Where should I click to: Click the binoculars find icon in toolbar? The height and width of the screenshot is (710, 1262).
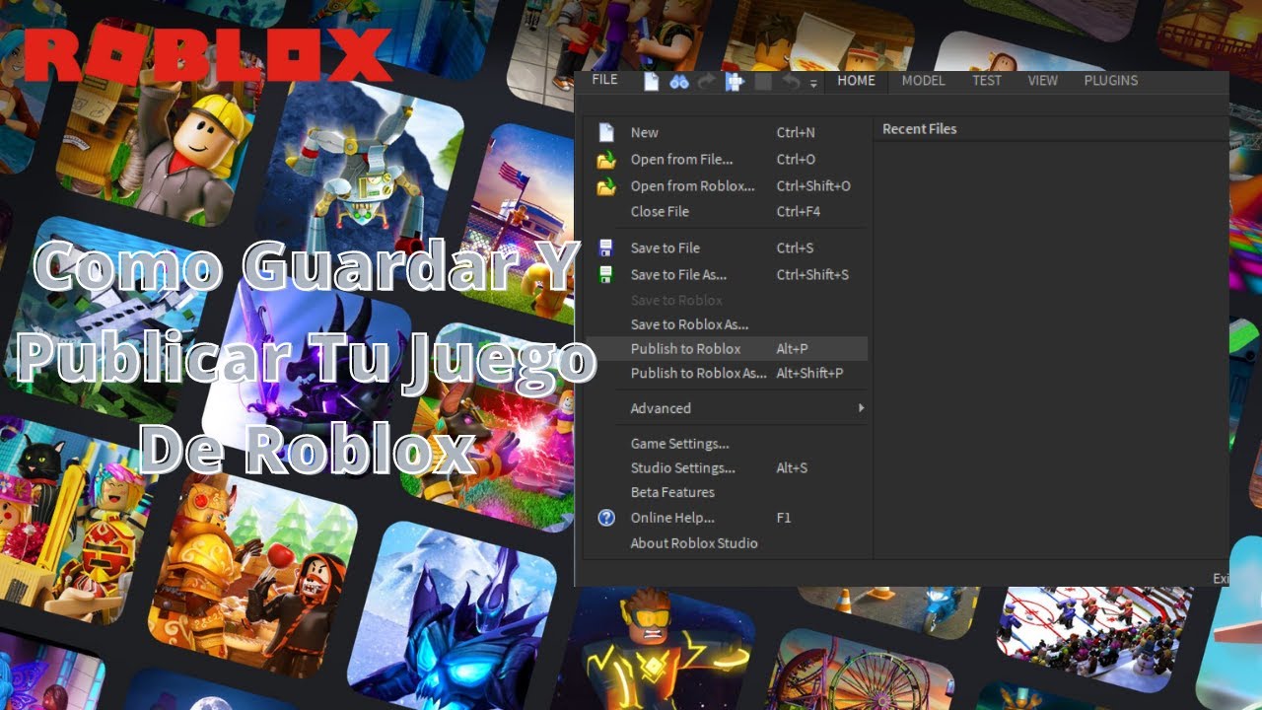click(x=678, y=82)
